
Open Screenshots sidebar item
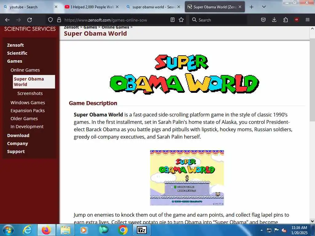click(x=30, y=93)
